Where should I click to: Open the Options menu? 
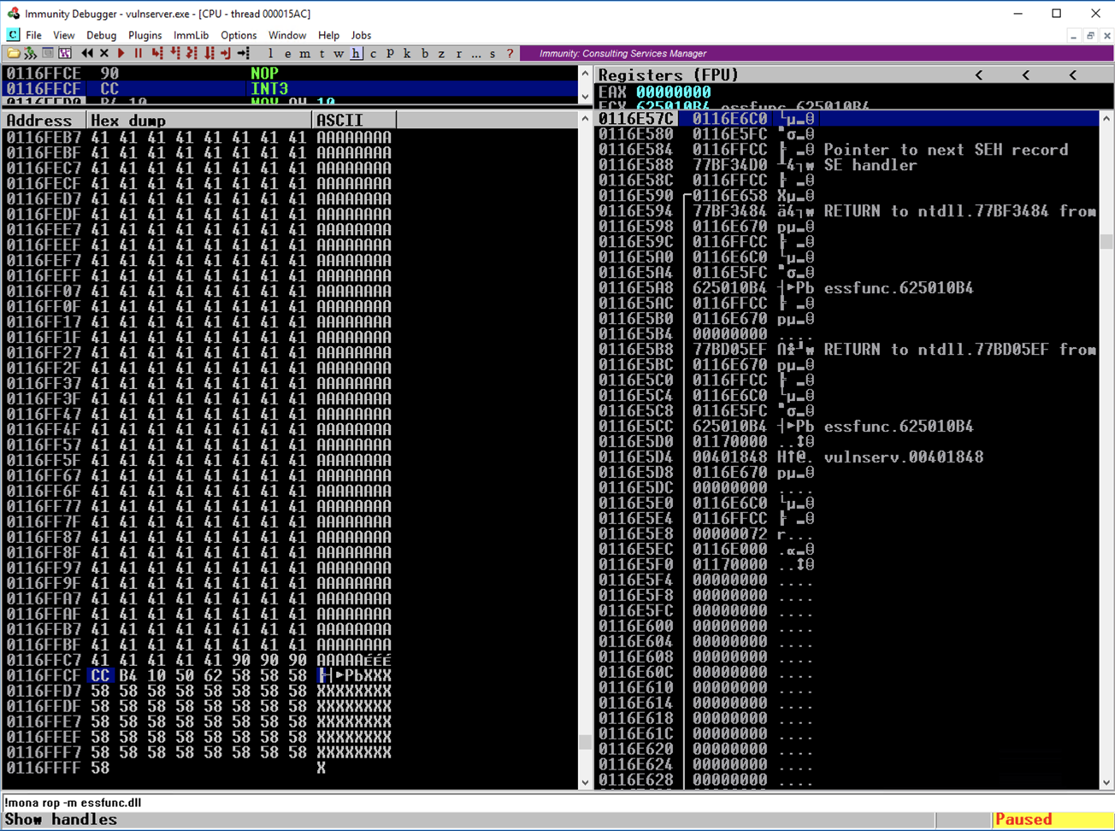click(x=239, y=35)
